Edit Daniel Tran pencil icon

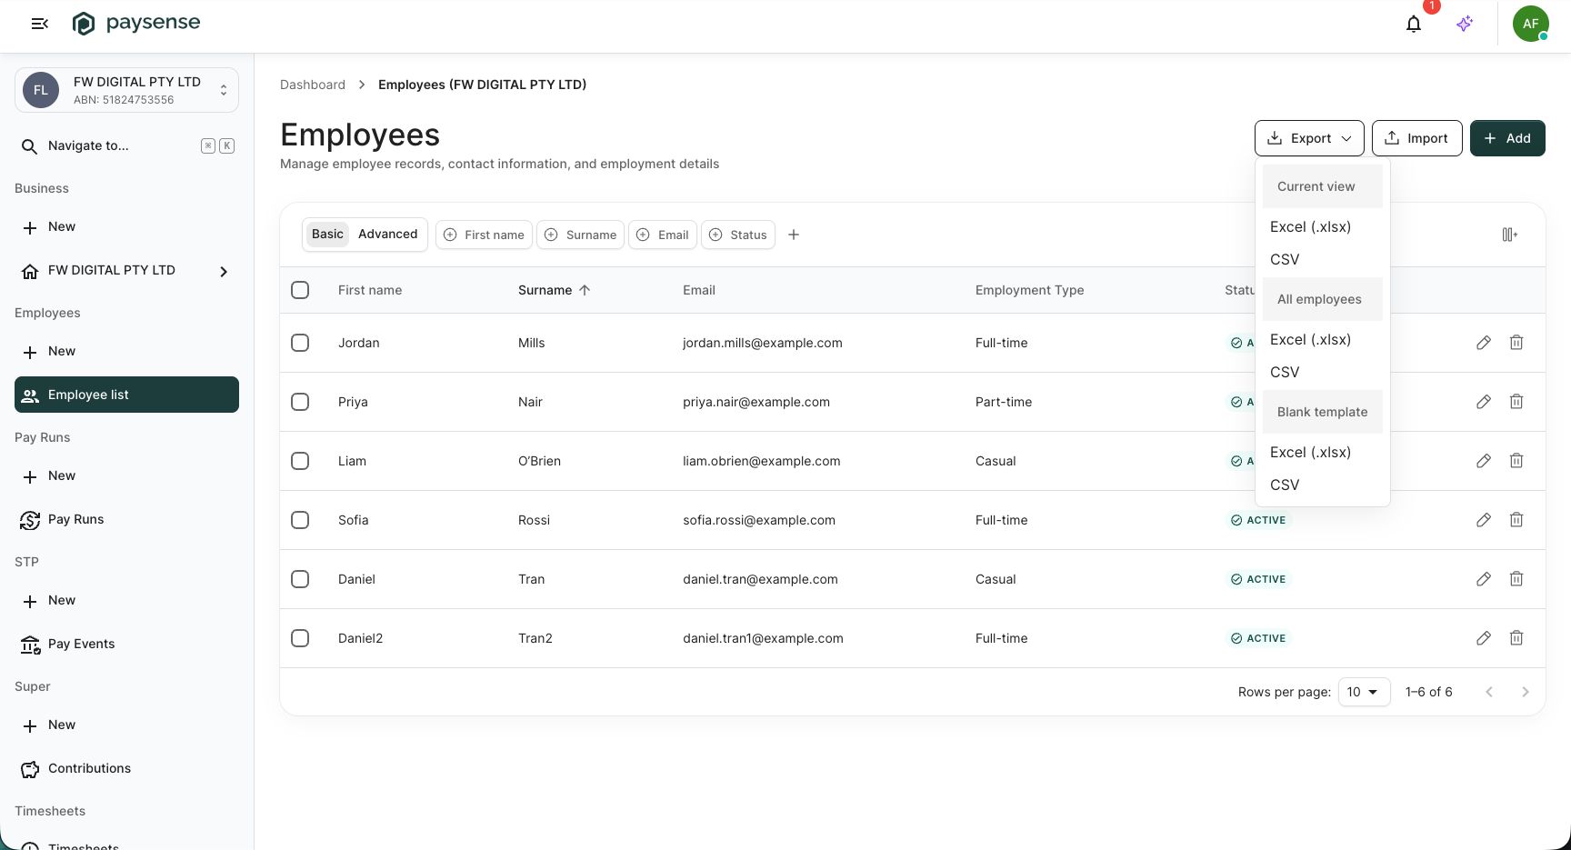coord(1484,579)
